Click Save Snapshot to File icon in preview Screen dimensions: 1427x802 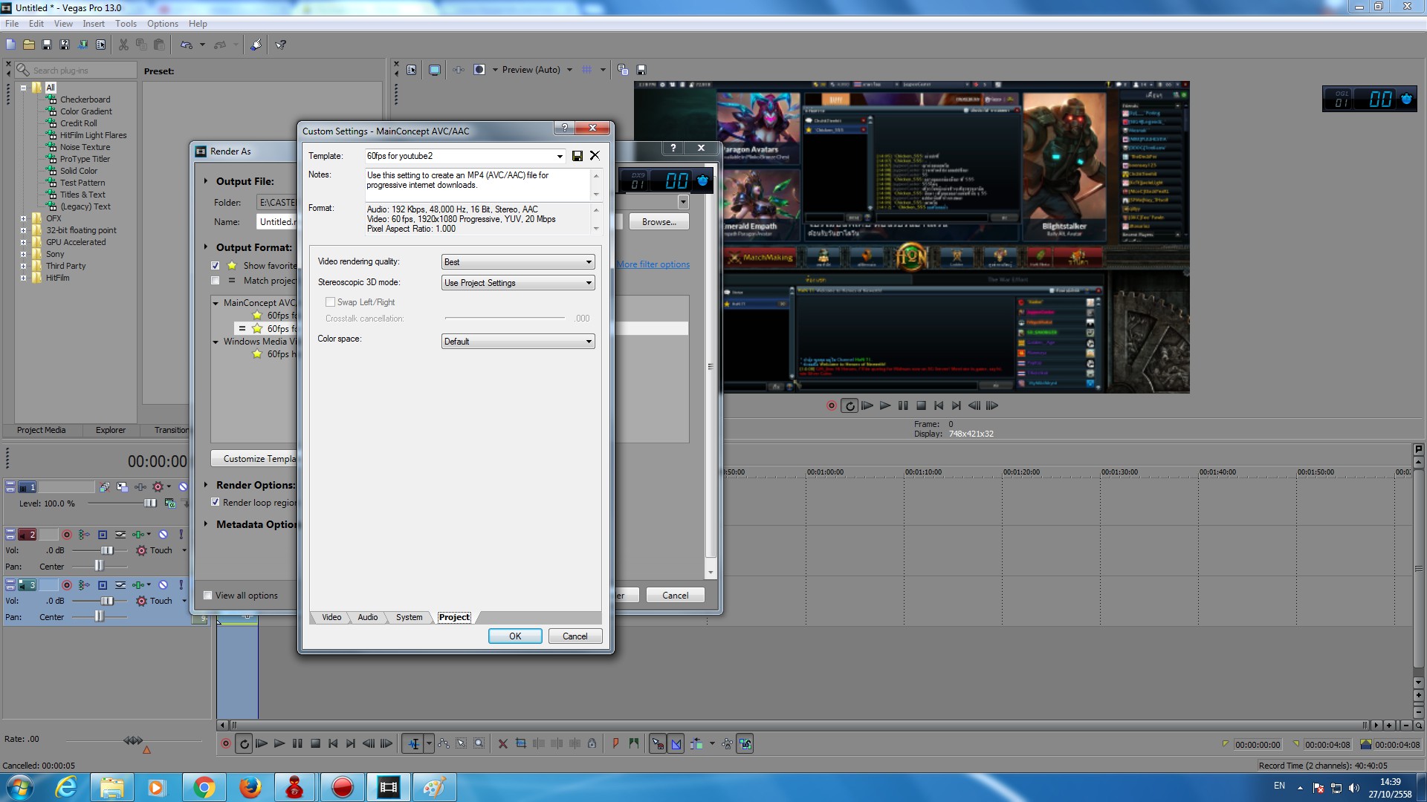(x=641, y=70)
